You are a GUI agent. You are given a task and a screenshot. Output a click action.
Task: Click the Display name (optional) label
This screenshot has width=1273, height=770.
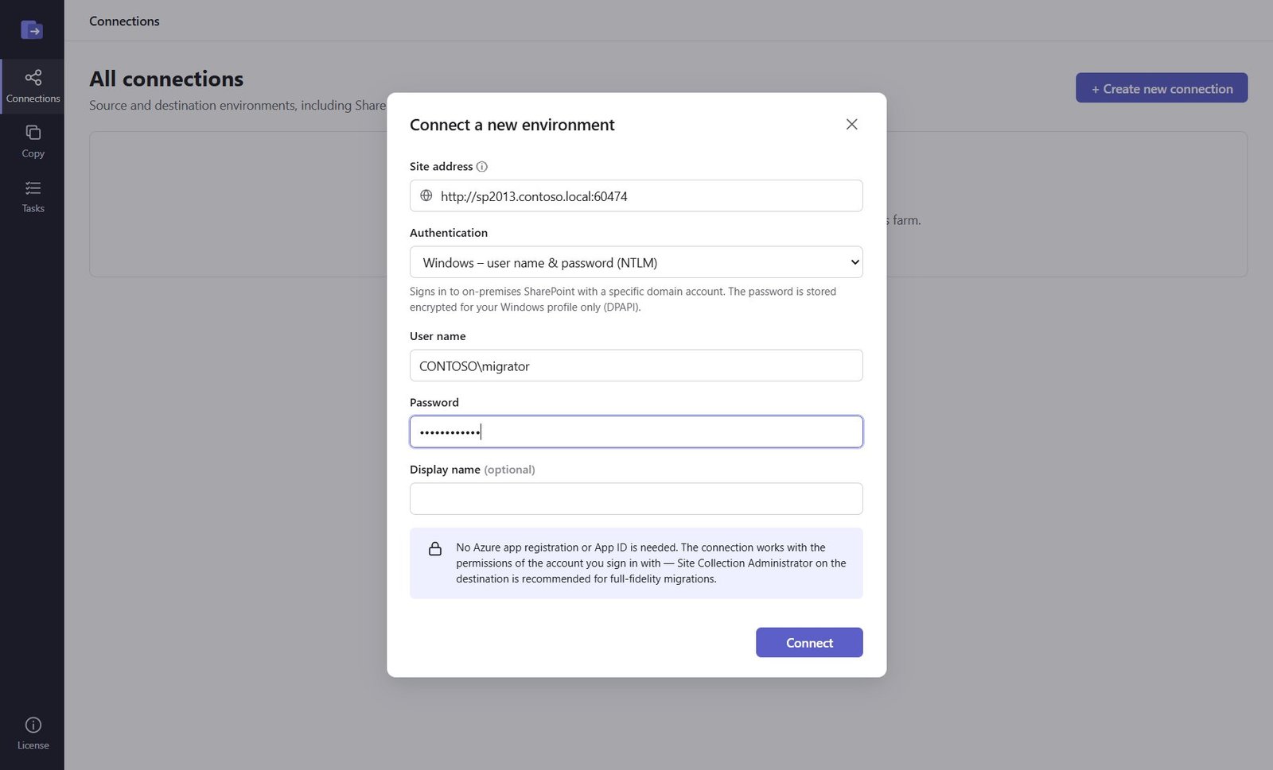473,470
